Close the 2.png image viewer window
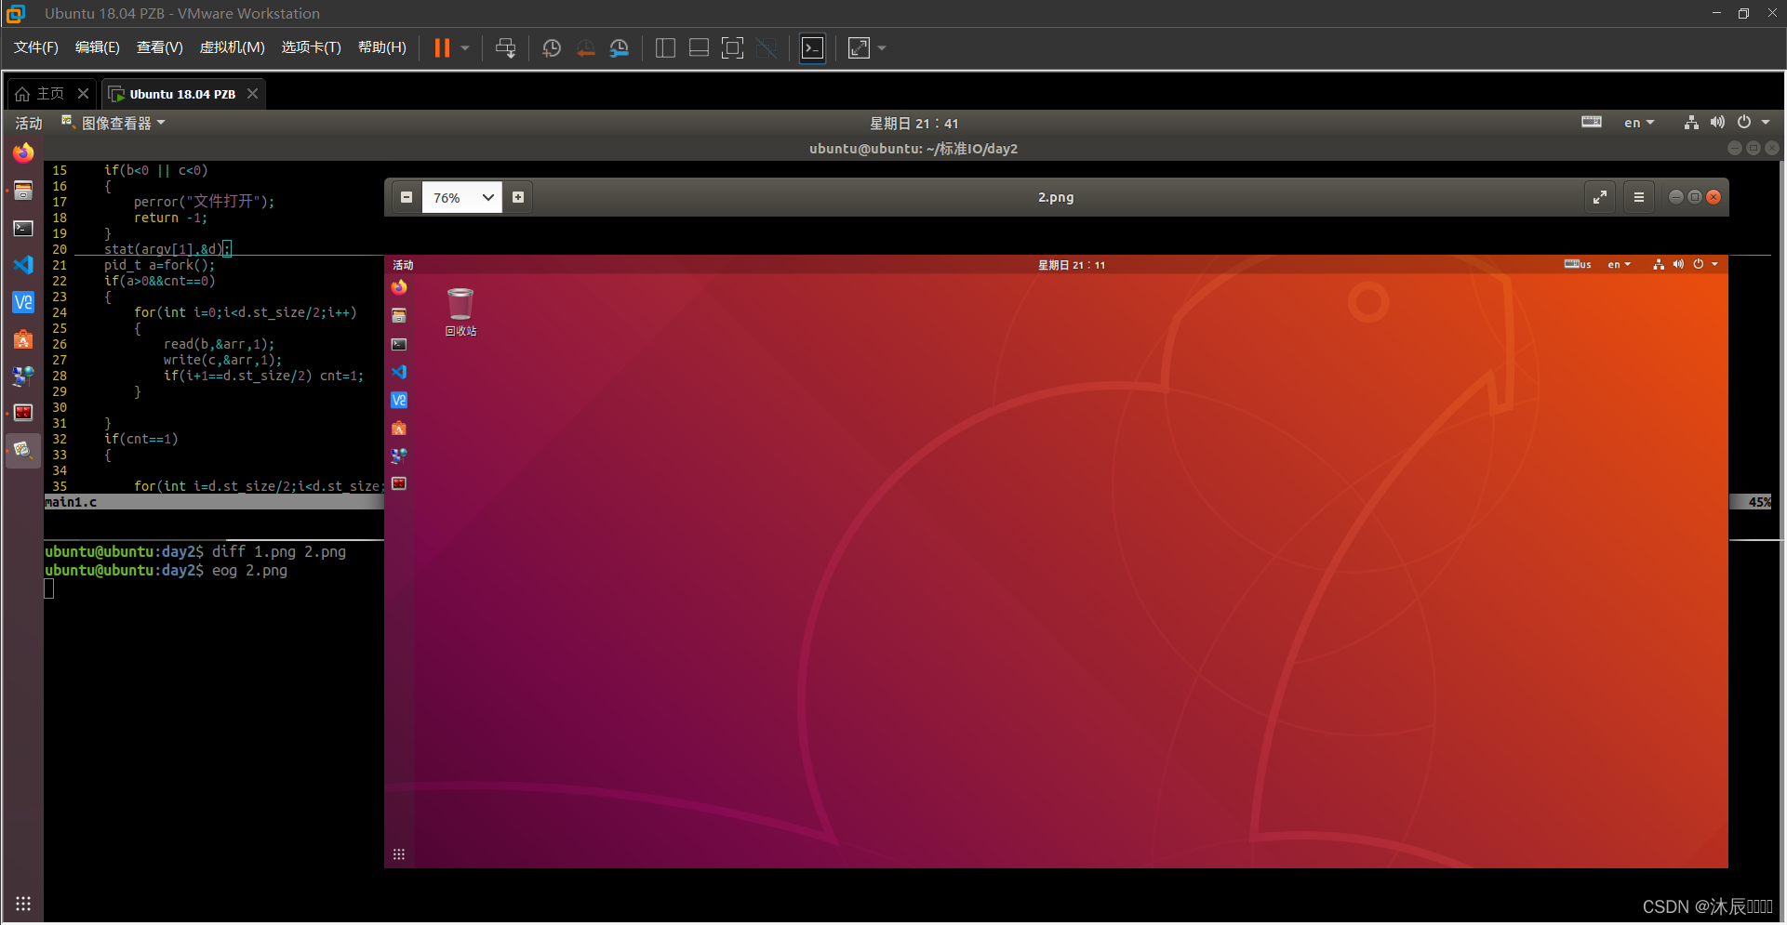The width and height of the screenshot is (1787, 925). (x=1714, y=197)
